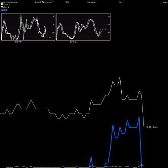Click the Slow D legend swatch
The width and height of the screenshot is (168, 168).
pos(2,4)
